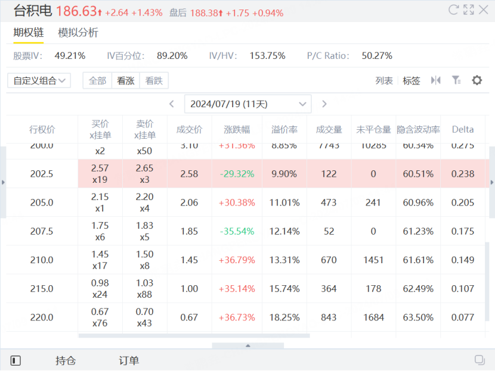
Task: Click the P/C Ratio value 50.27%
Action: pos(377,56)
